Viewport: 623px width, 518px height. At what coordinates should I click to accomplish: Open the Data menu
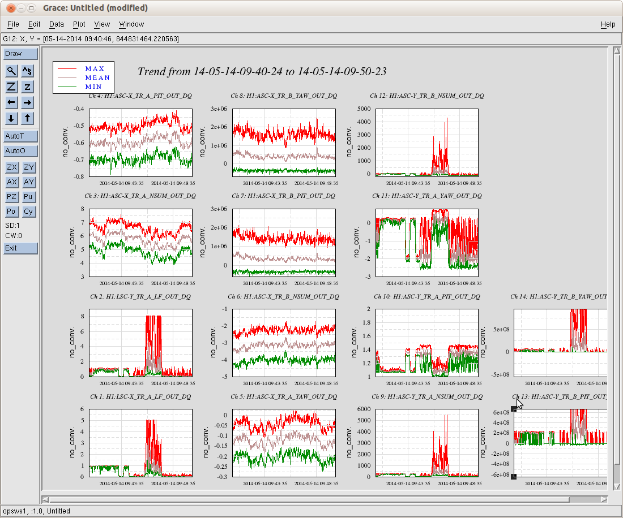(57, 24)
